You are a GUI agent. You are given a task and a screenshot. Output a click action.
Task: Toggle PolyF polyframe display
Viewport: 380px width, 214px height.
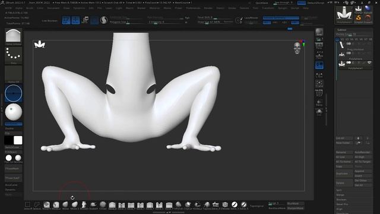click(319, 93)
